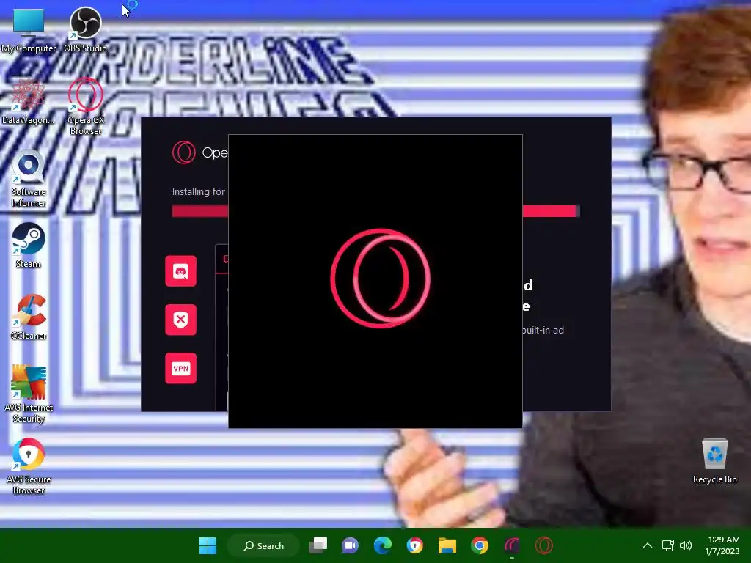751x563 pixels.
Task: Click Opera GX browser taskbar icon
Action: tap(544, 545)
